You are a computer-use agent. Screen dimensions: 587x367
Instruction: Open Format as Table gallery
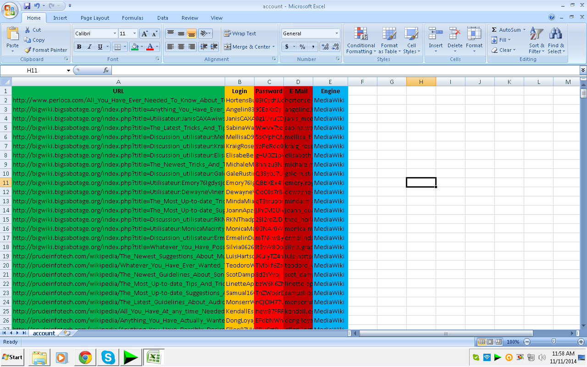(x=389, y=40)
